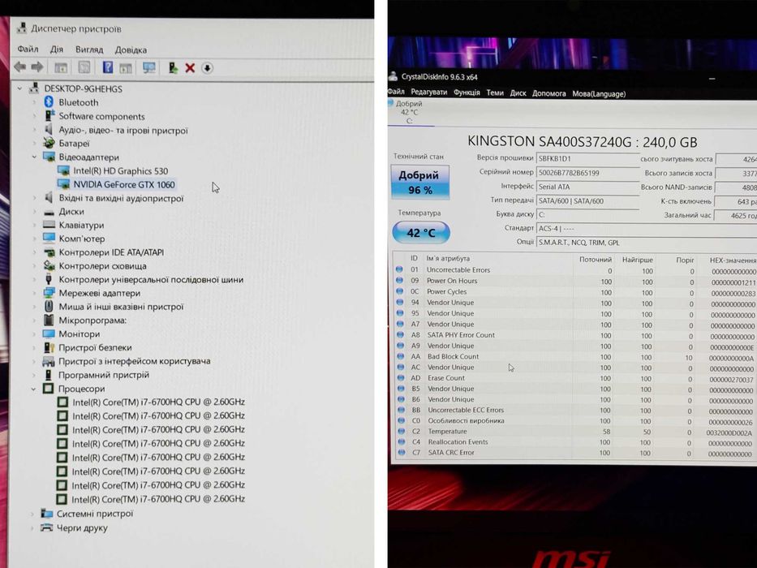Select the first Intel Core i7-6700HQ processor entry
Screen dimensions: 757x568
[x=158, y=402]
